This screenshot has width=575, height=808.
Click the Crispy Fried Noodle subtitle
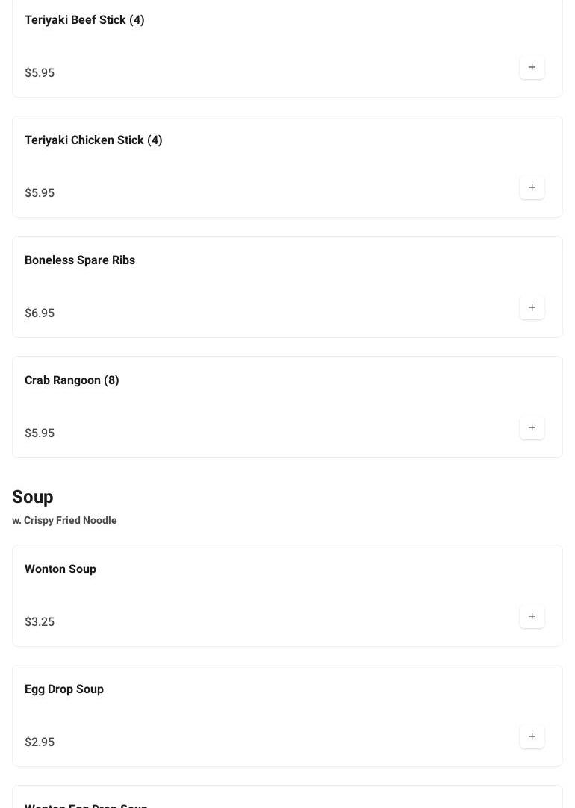click(65, 521)
